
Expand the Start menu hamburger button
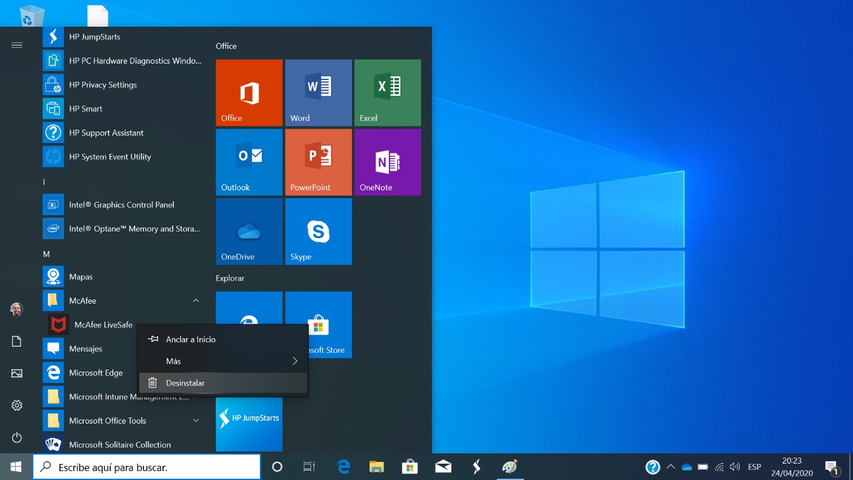[x=17, y=45]
